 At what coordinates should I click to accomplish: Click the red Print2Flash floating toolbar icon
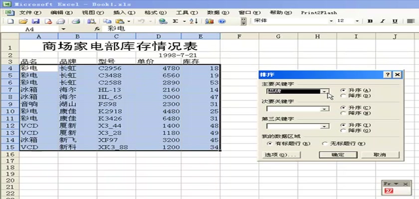tap(389, 191)
